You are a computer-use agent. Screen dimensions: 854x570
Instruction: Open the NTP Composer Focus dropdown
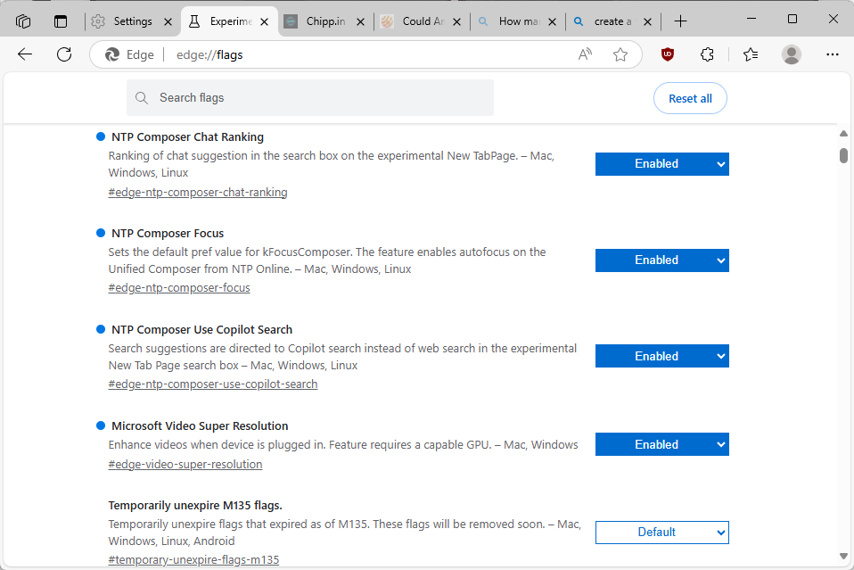pyautogui.click(x=661, y=260)
